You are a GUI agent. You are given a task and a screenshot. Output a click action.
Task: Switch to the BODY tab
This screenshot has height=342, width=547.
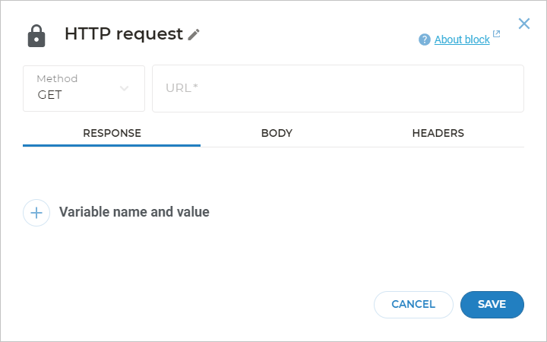277,133
